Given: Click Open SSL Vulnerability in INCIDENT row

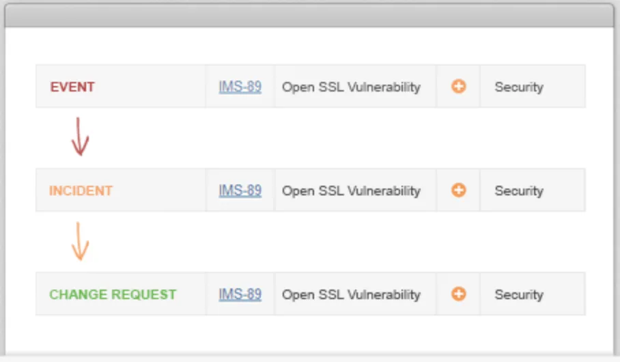Looking at the screenshot, I should (x=351, y=191).
